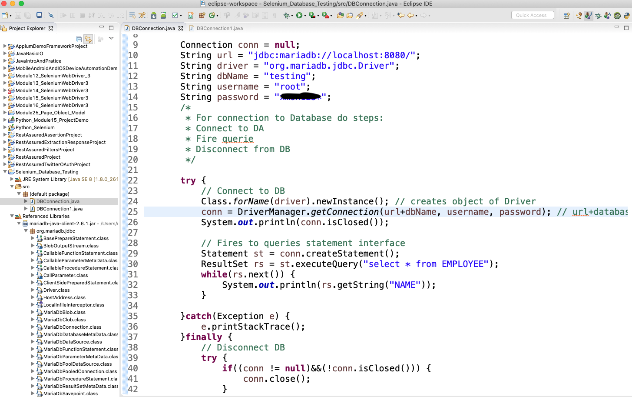This screenshot has width=632, height=397.
Task: Switch to Debug perspective icon
Action: coord(599,16)
